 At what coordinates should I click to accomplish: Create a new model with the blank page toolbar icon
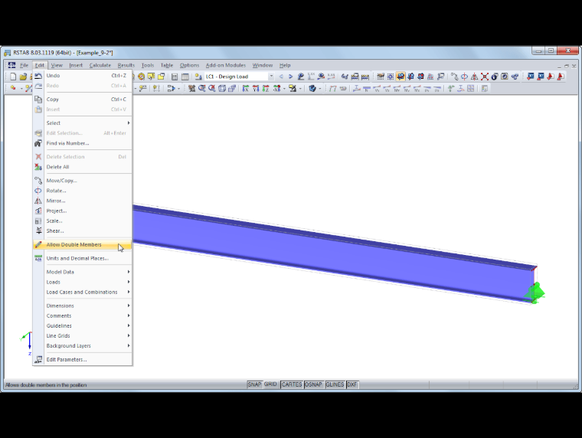pyautogui.click(x=13, y=77)
